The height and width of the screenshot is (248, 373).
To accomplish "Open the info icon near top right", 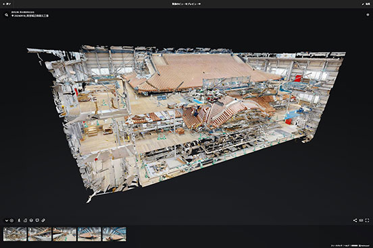I will 368,15.
